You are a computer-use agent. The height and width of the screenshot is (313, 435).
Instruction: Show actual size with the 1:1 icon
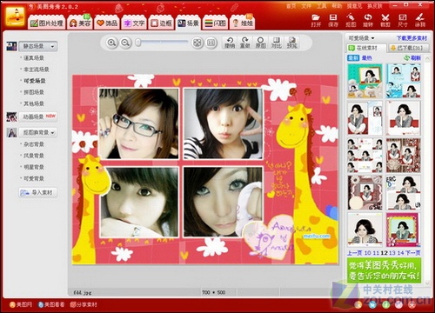[x=211, y=43]
